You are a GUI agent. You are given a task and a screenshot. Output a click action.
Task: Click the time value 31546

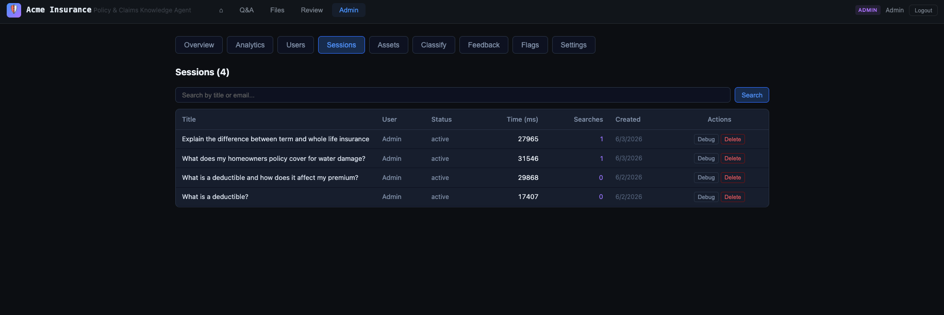pyautogui.click(x=528, y=158)
